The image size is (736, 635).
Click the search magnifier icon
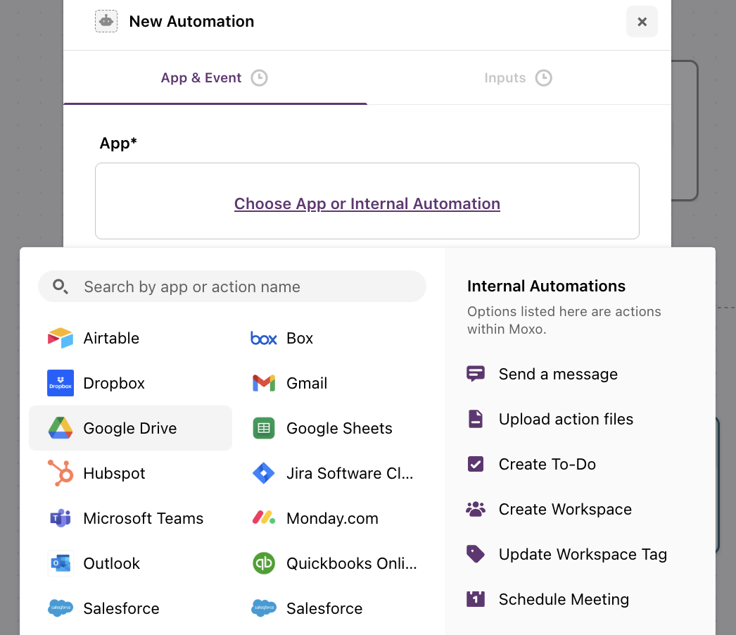[60, 286]
